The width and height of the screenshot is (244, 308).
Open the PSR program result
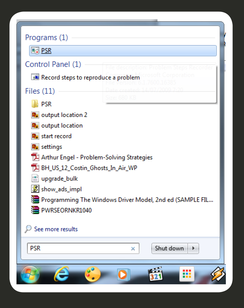(x=46, y=51)
